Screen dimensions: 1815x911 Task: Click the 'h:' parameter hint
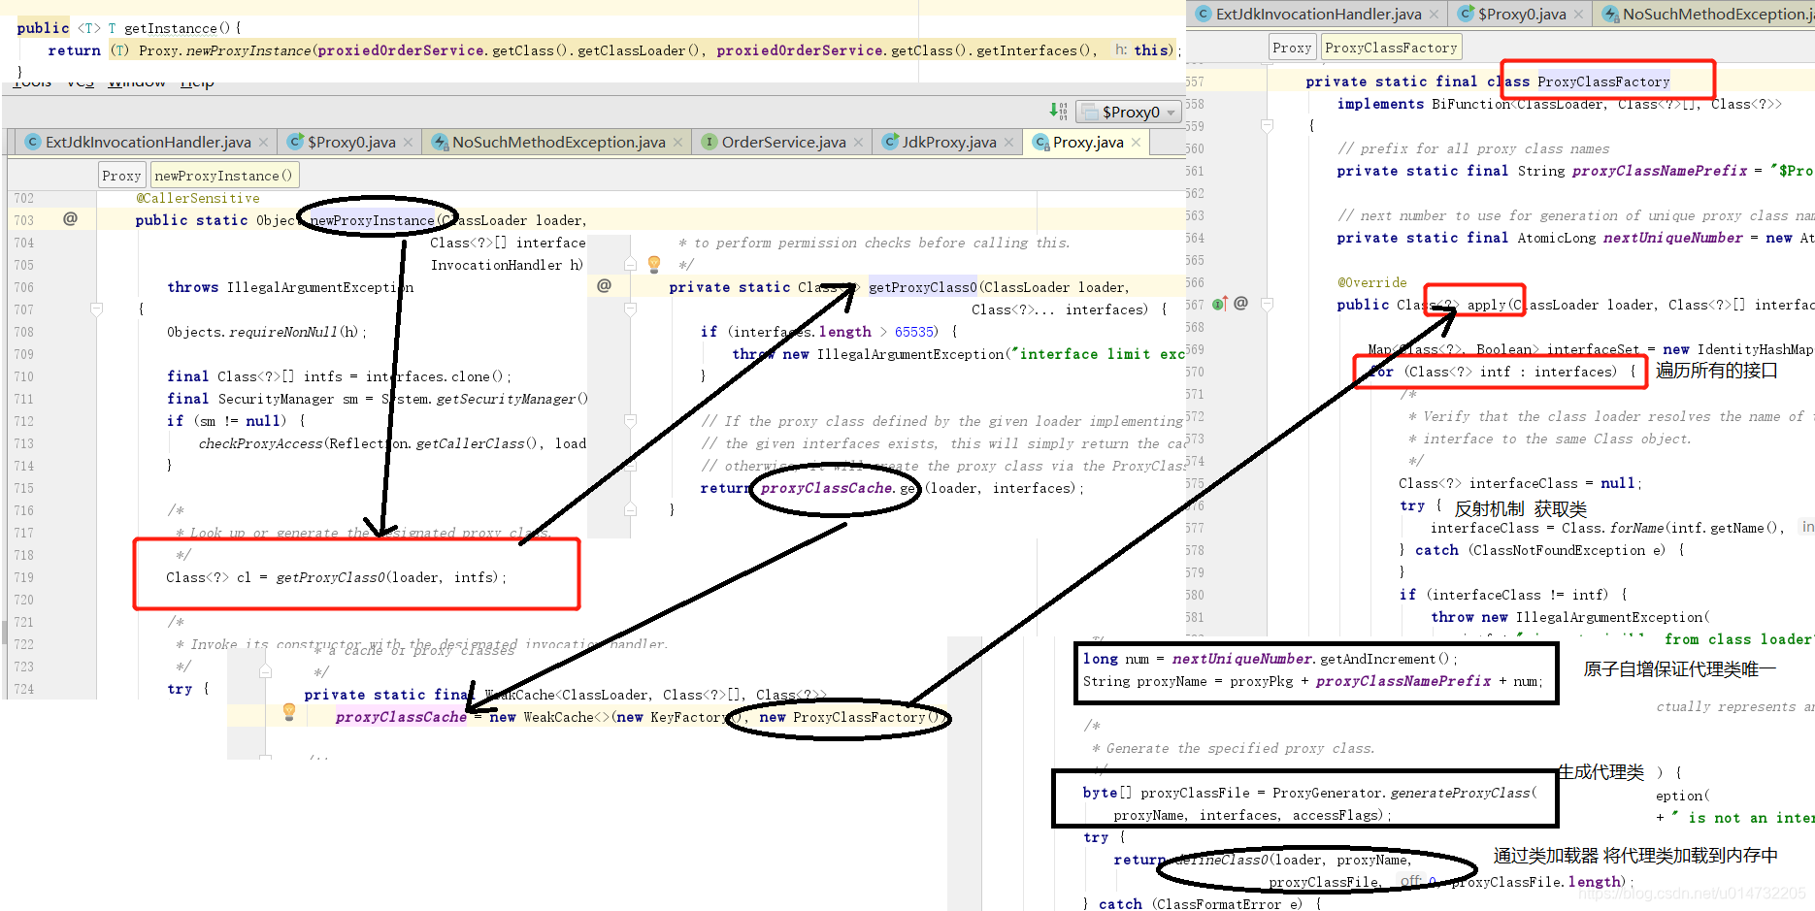click(1121, 49)
